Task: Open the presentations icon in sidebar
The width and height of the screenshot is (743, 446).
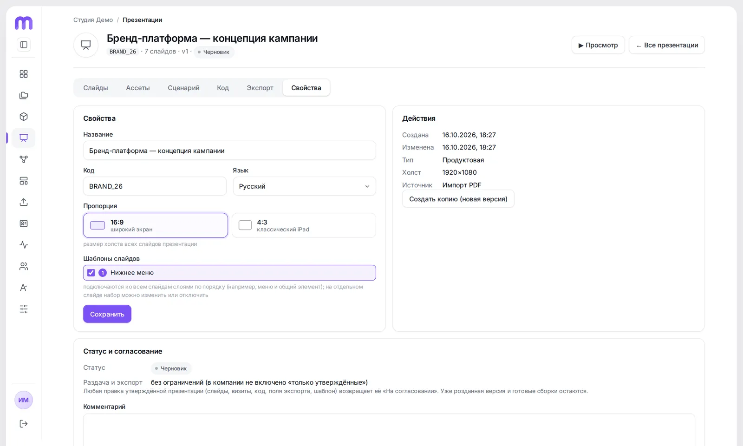Action: 24,138
